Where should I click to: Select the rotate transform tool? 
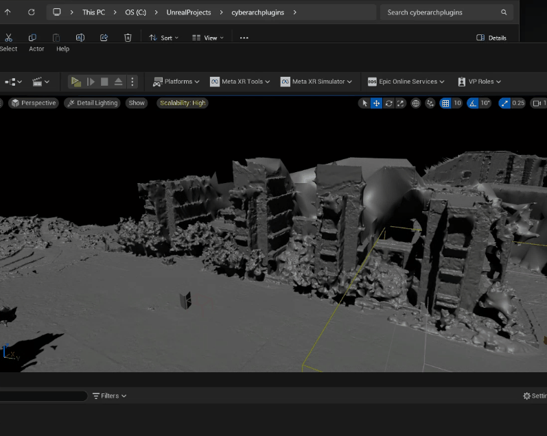pos(388,103)
